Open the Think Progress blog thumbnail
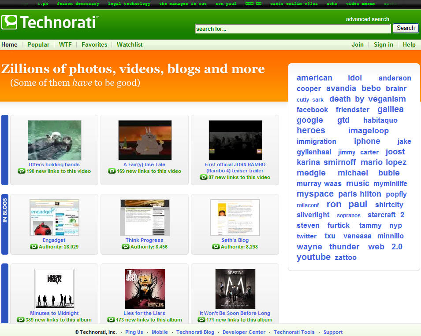 click(x=145, y=218)
